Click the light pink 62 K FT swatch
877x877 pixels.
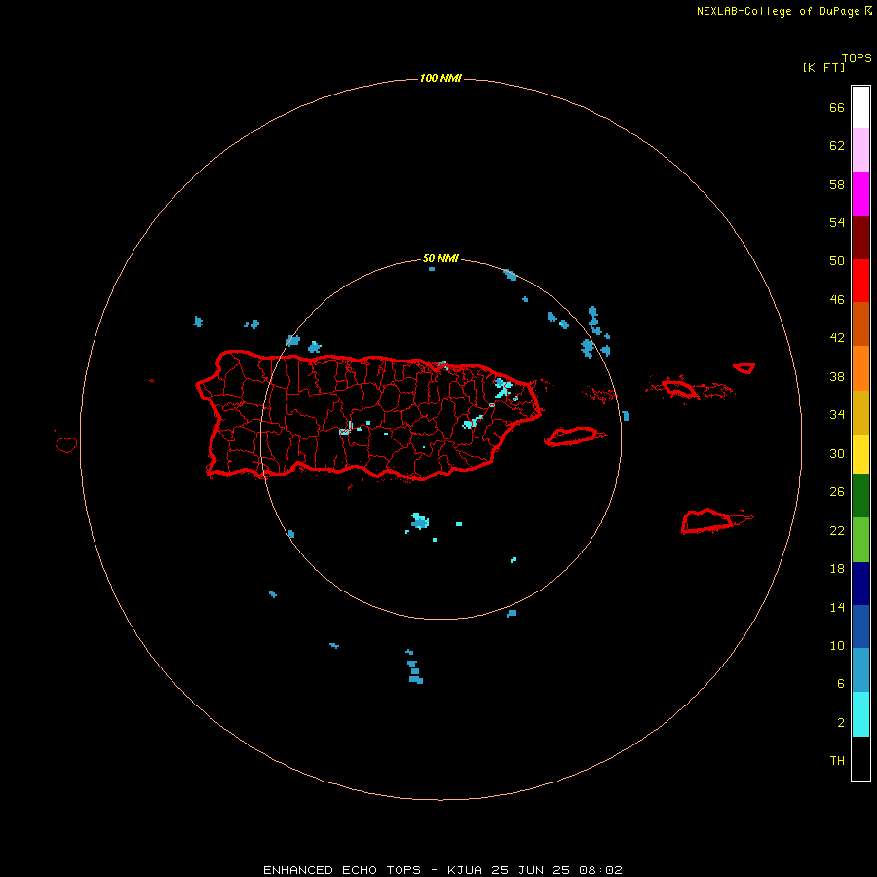tap(860, 149)
